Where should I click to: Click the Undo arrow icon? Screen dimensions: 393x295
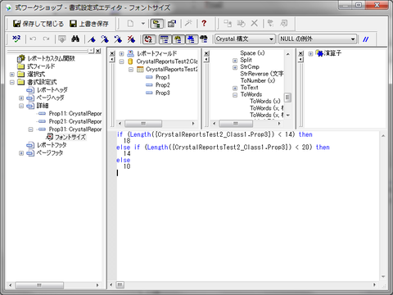(x=33, y=39)
